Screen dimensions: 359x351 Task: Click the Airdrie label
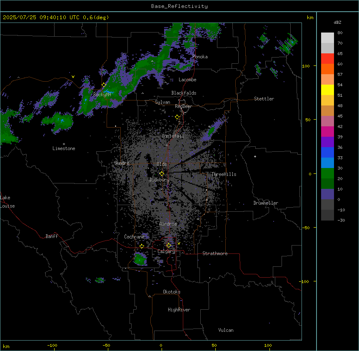[x=168, y=224]
